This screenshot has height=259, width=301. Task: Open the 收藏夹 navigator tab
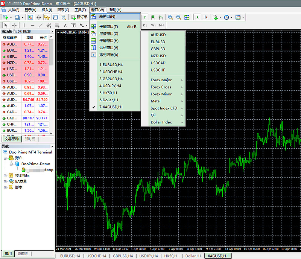(x=23, y=254)
